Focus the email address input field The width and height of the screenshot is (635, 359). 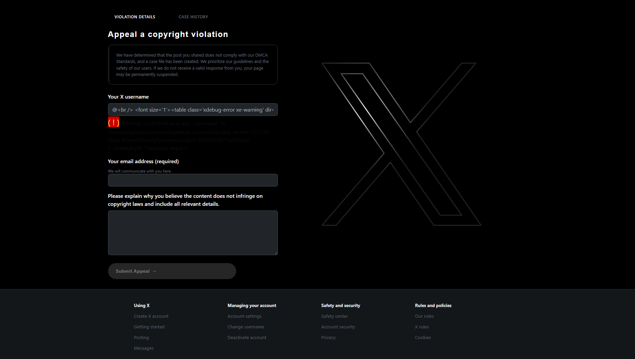coord(193,180)
